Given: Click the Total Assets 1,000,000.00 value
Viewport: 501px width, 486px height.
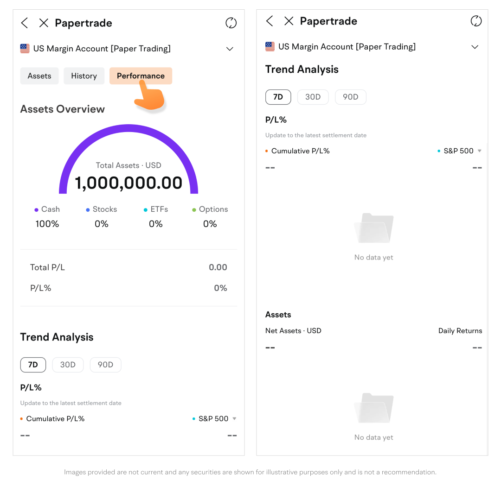Looking at the screenshot, I should click(128, 183).
